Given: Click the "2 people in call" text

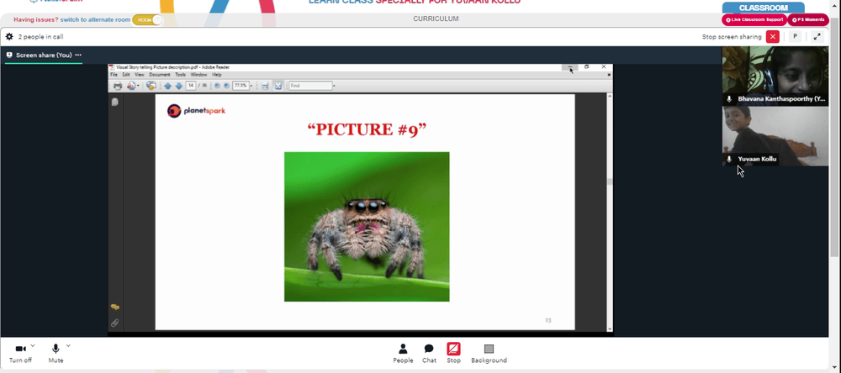Looking at the screenshot, I should pyautogui.click(x=40, y=37).
